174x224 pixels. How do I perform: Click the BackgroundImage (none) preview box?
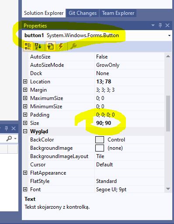point(100,148)
